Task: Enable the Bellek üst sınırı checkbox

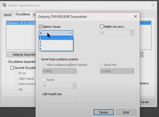Action: 102,27
